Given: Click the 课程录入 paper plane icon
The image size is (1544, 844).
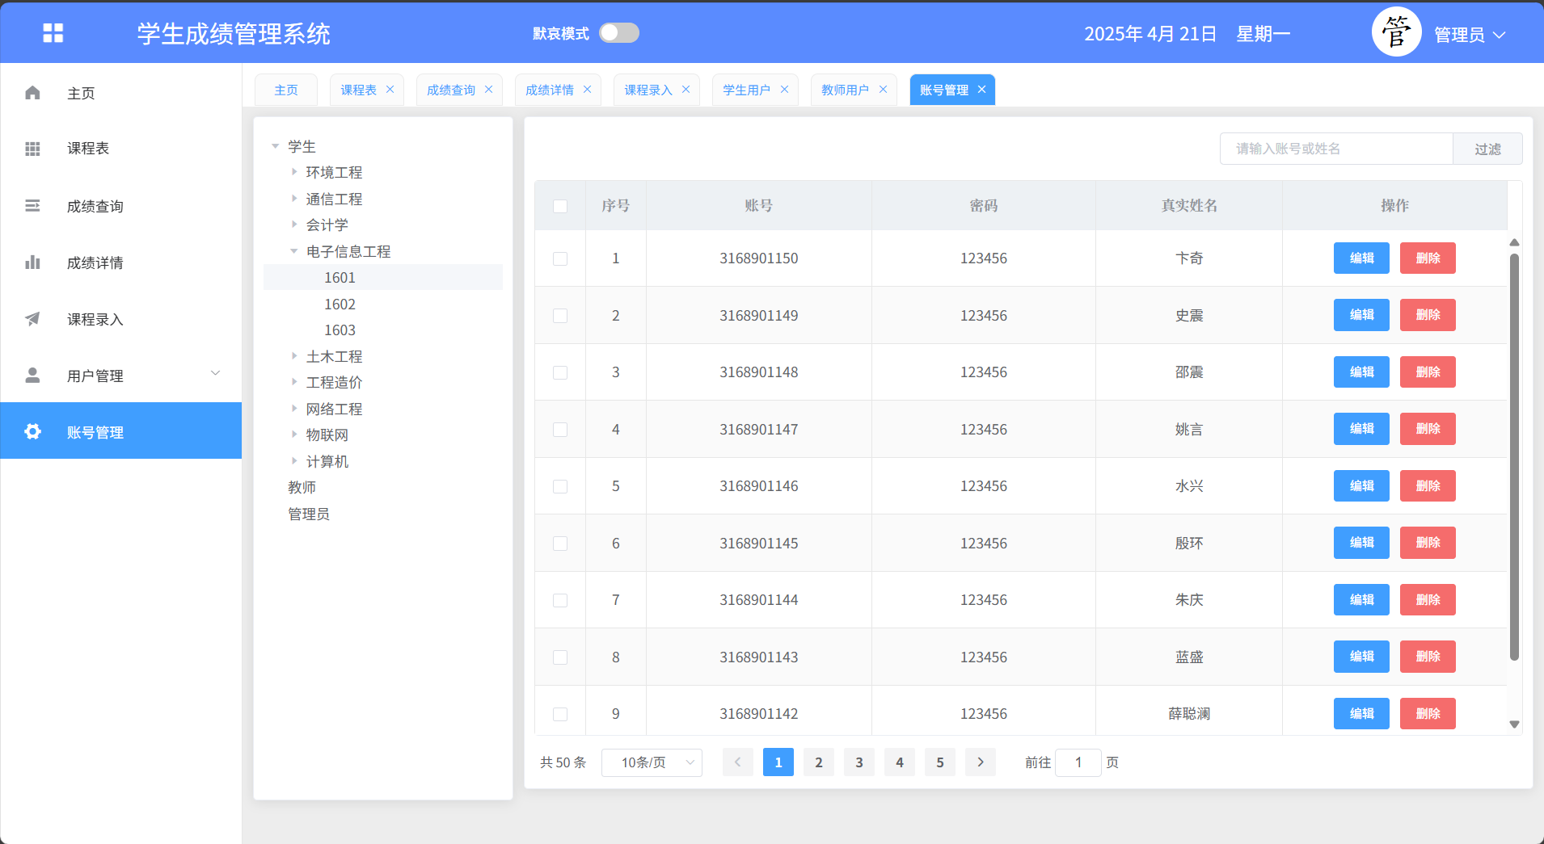Looking at the screenshot, I should click(x=32, y=319).
